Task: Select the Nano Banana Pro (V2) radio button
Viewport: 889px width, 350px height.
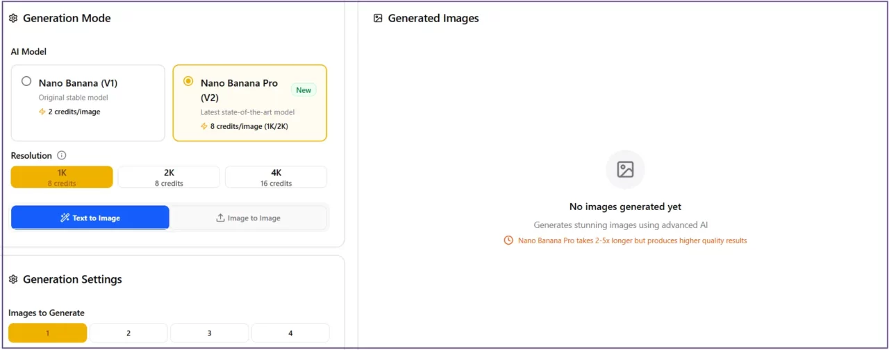Action: 188,81
